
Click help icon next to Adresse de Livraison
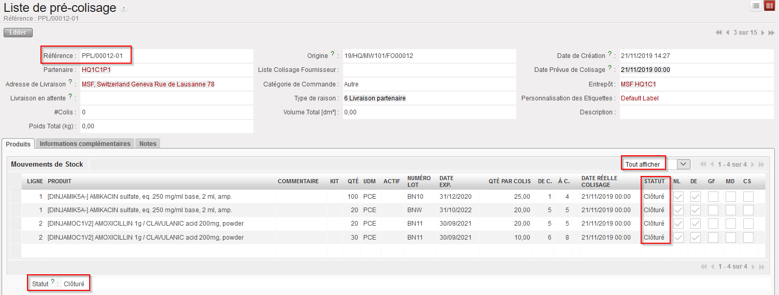point(70,82)
